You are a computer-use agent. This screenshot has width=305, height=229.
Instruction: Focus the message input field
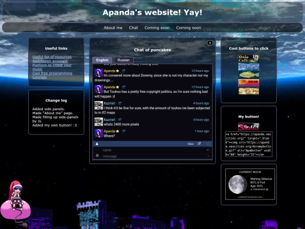pos(152,157)
